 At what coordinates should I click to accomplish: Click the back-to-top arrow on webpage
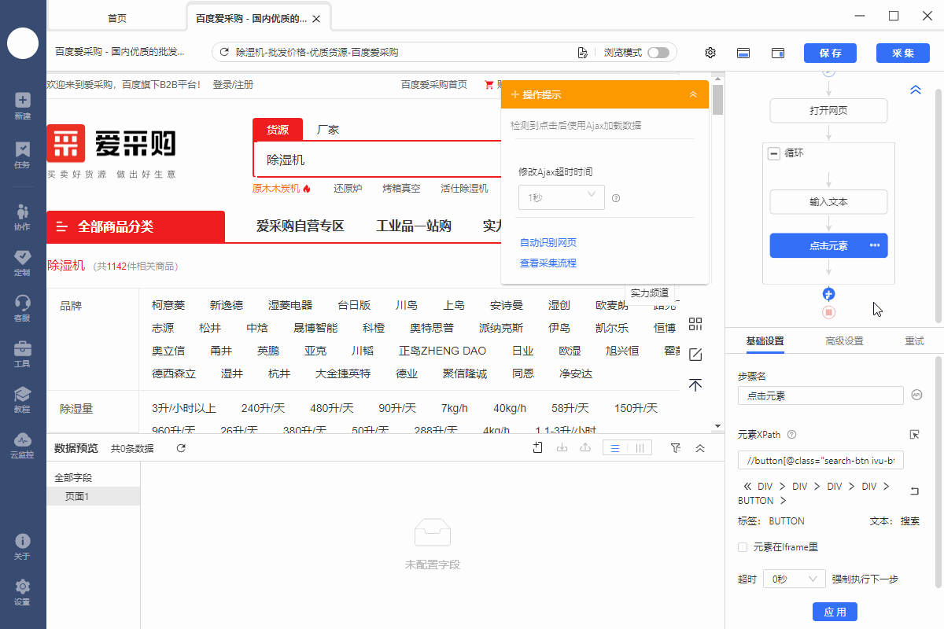695,384
